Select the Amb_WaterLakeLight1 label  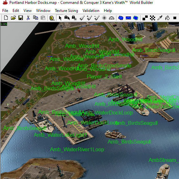tap(60, 135)
